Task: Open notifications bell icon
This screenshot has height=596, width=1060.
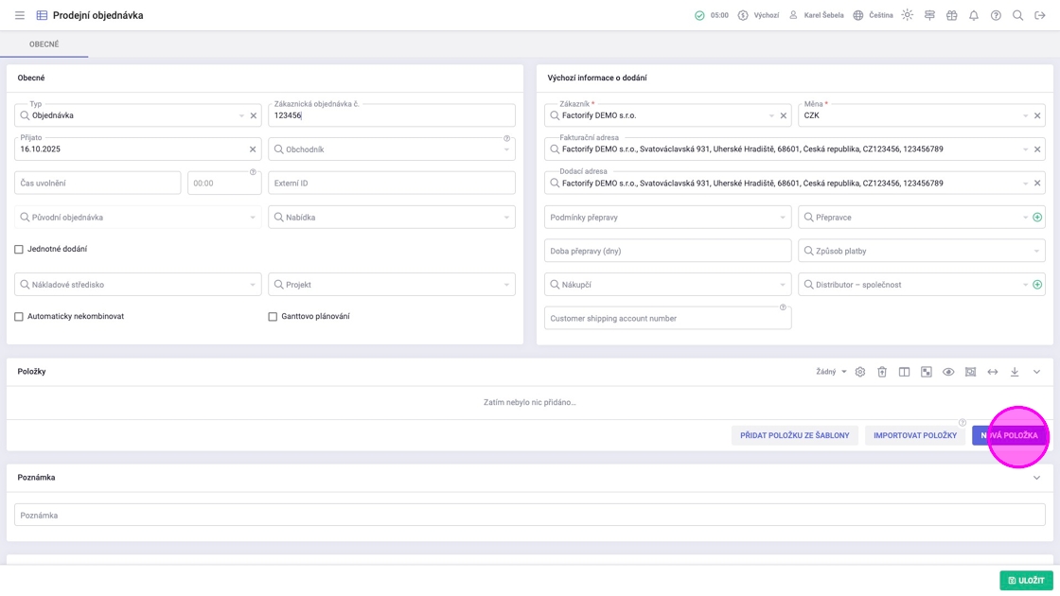Action: (973, 15)
